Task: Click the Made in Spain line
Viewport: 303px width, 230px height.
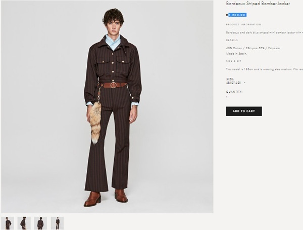Action: (x=236, y=54)
